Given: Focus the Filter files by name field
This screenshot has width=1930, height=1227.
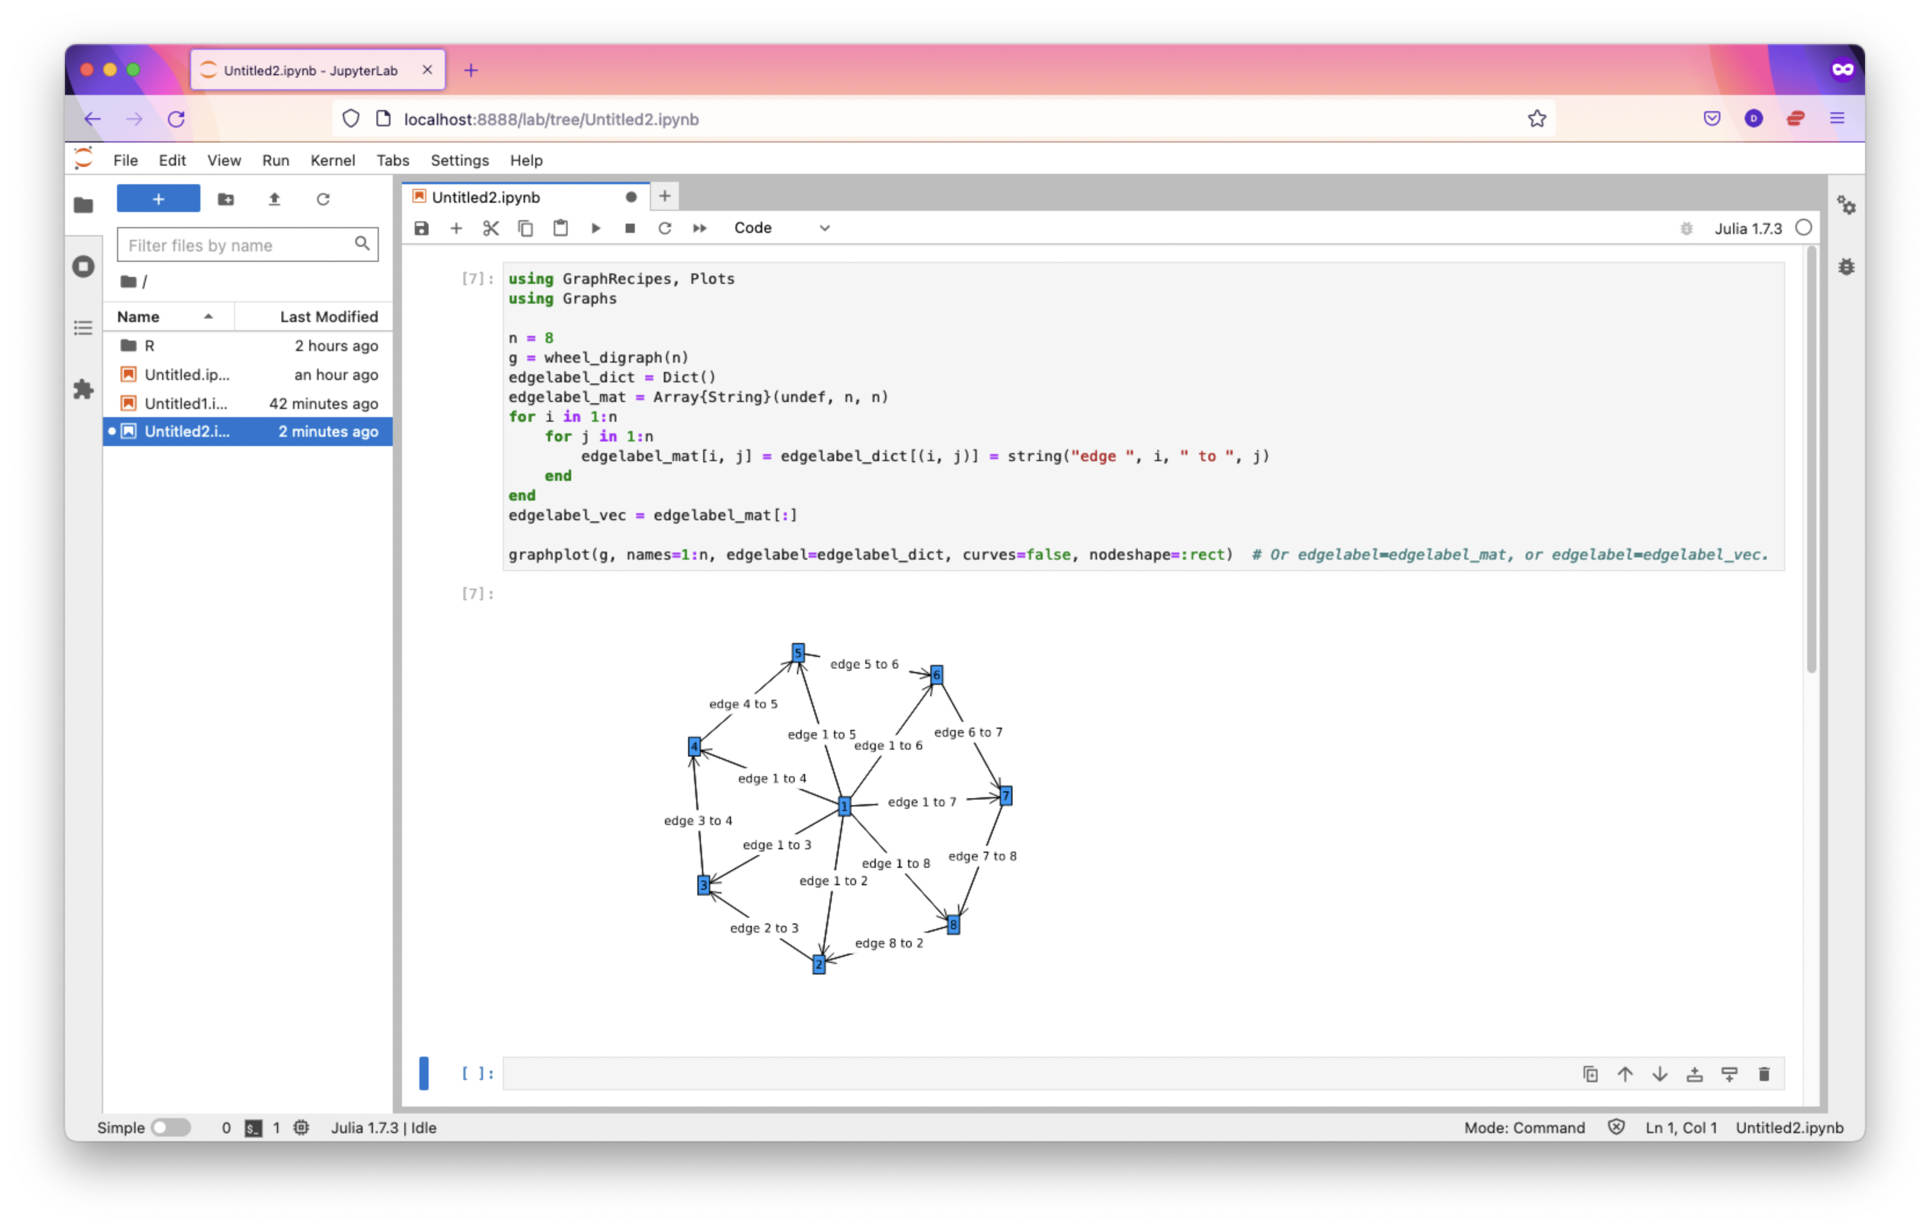Looking at the screenshot, I should pos(248,244).
